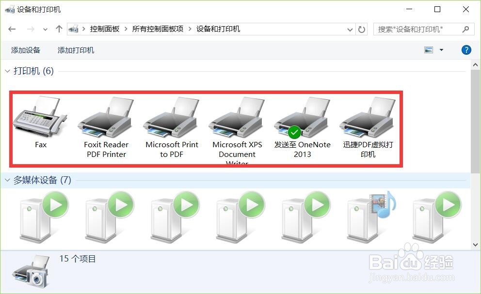The height and width of the screenshot is (294, 481).
Task: Select the 发送至 OneNote 2013 printer
Action: coord(302,117)
